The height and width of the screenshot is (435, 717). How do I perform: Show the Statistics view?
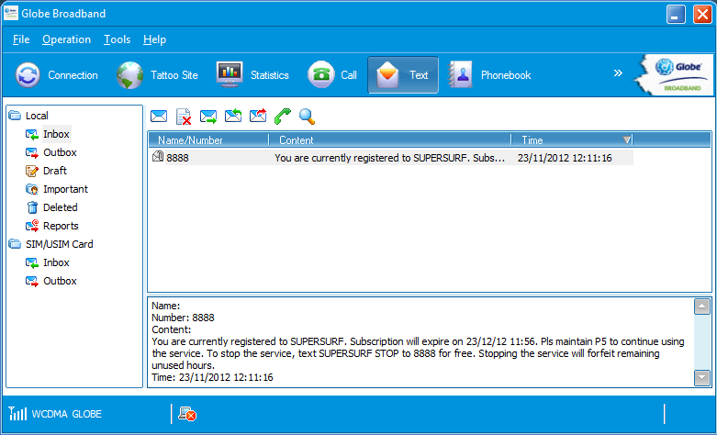point(253,75)
